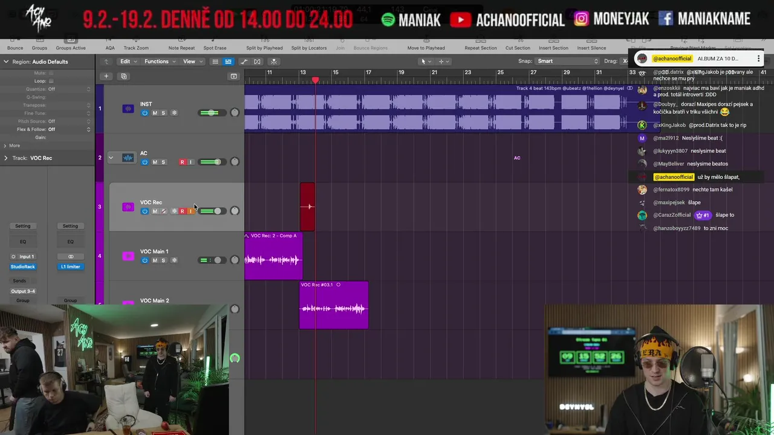Open the L1 limiter plugin

(x=70, y=266)
